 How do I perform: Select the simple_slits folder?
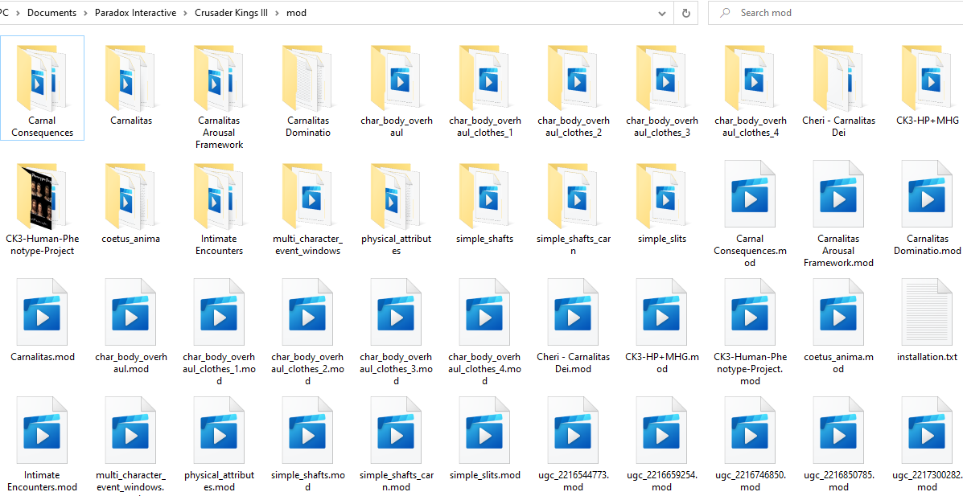tap(661, 206)
